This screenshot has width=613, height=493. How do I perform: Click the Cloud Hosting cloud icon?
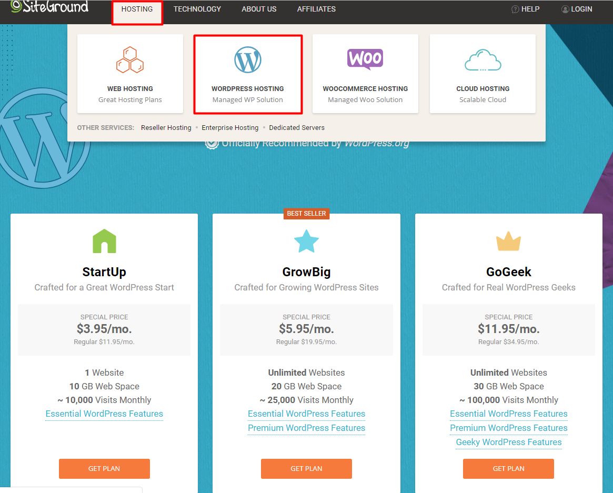coord(483,60)
